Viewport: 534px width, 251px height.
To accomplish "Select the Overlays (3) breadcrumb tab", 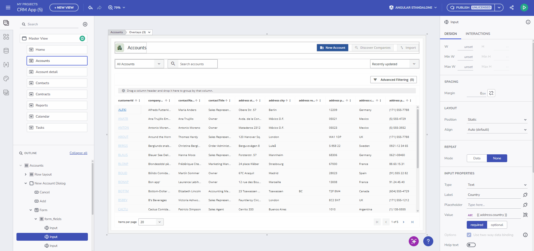I will tap(137, 32).
